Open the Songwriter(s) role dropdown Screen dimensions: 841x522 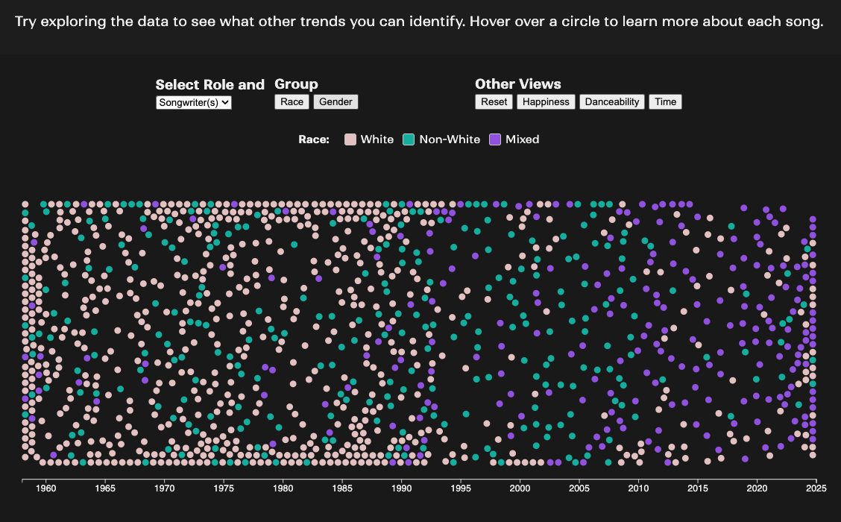pyautogui.click(x=194, y=103)
